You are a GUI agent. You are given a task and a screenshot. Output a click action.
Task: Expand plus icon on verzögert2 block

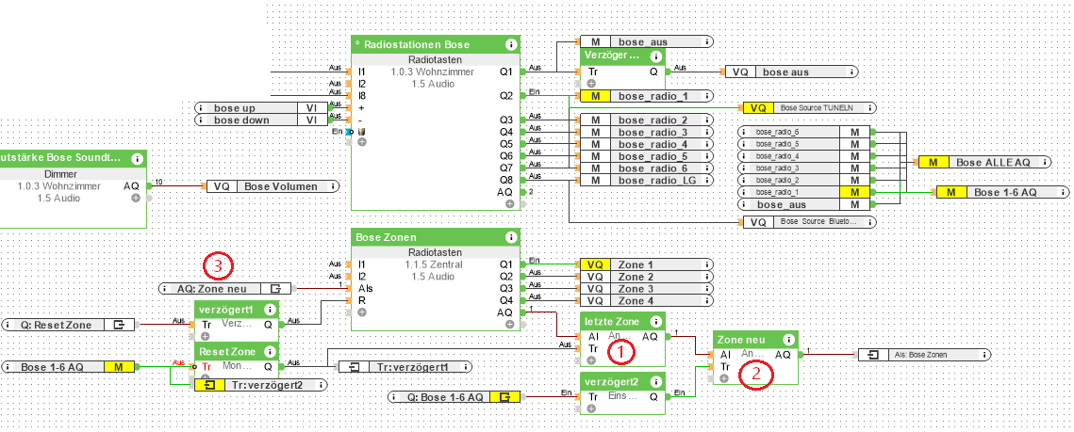click(x=591, y=408)
